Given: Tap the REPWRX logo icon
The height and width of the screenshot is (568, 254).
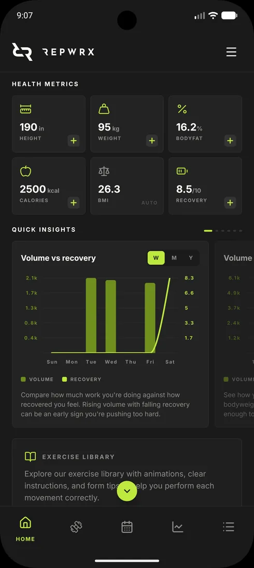Looking at the screenshot, I should 22,52.
